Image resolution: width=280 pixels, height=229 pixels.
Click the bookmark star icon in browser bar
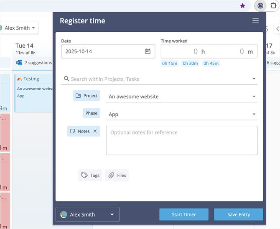pyautogui.click(x=242, y=6)
